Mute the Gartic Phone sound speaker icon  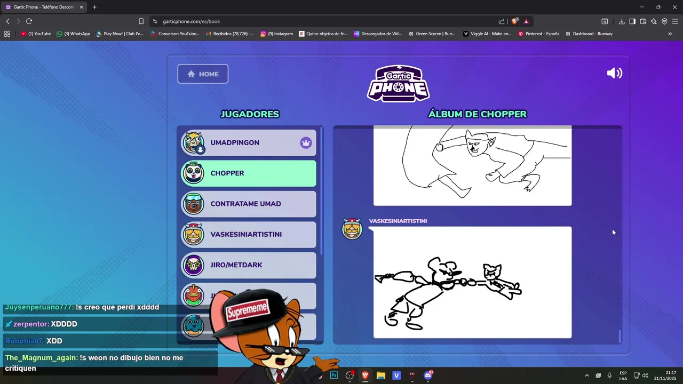[x=614, y=73]
